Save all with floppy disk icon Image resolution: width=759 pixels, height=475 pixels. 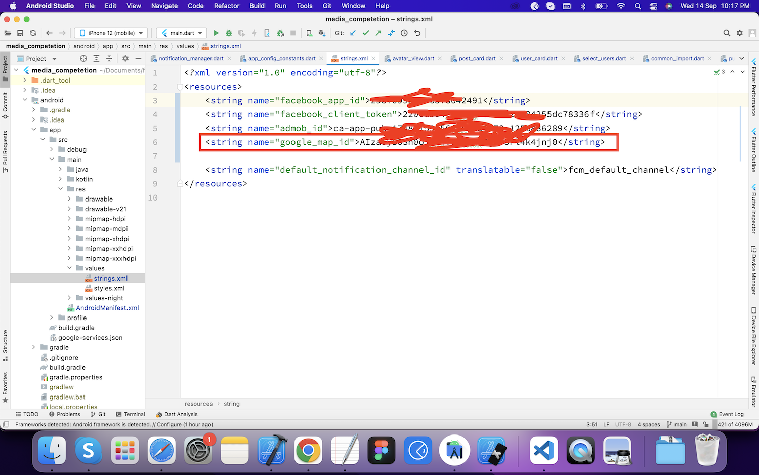point(20,33)
